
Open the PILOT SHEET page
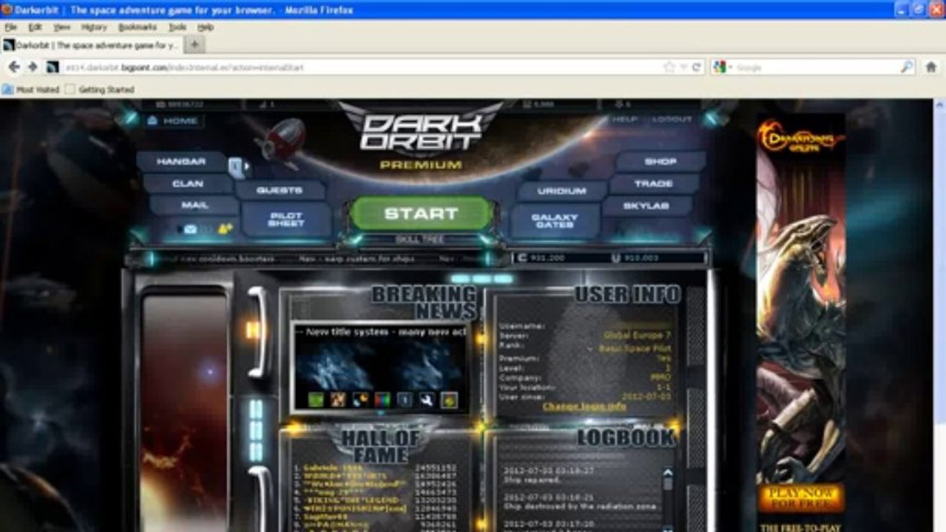[286, 219]
